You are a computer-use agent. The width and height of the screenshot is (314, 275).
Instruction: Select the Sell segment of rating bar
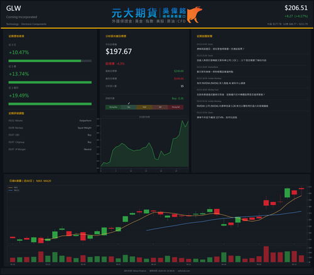tap(160, 107)
